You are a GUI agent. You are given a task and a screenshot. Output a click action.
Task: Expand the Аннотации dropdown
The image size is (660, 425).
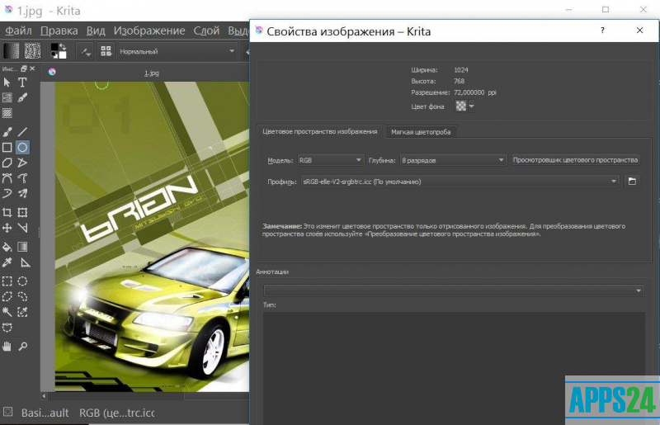454,290
